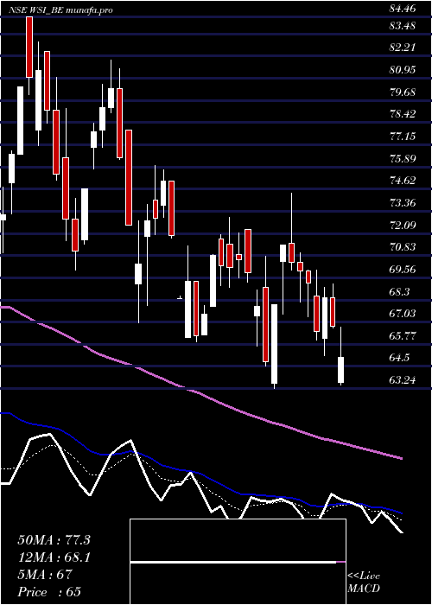The height and width of the screenshot is (605, 432).
Task: Click the <<Live MACD label
Action: point(364,583)
